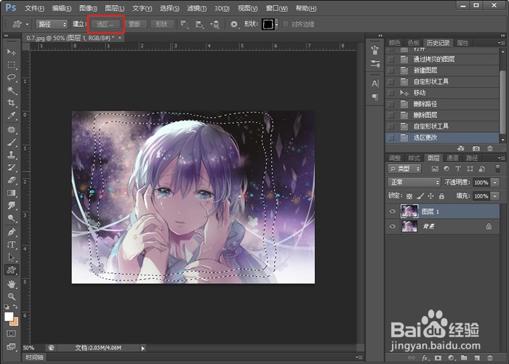Viewport: 509px width, 364px height.
Task: Swap foreground and background colors
Action: [15, 307]
